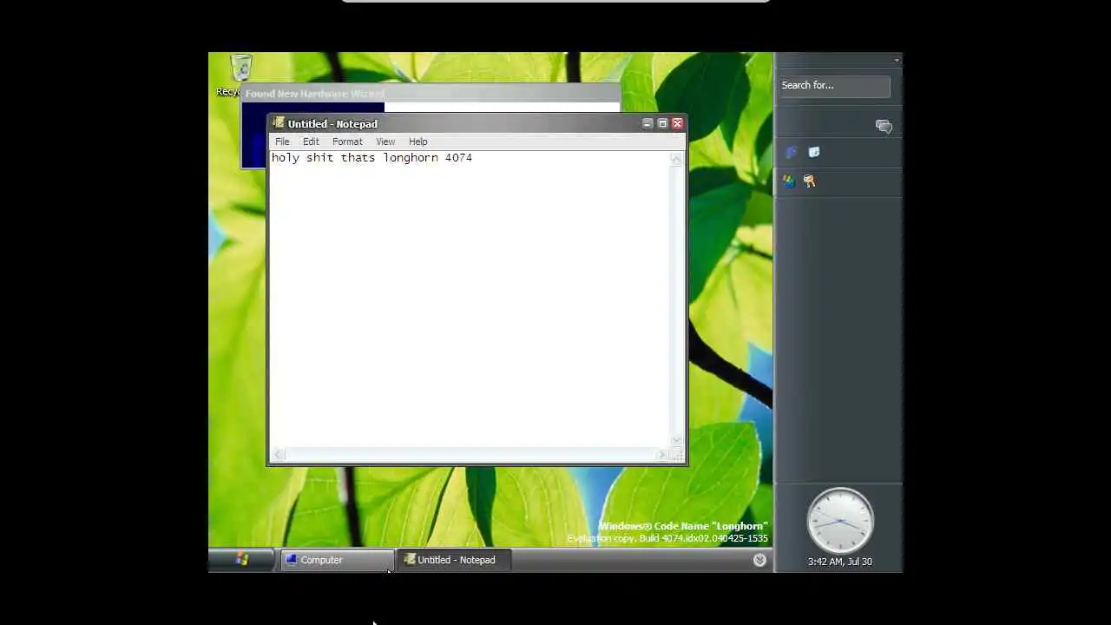The height and width of the screenshot is (625, 1111).
Task: Minimize the Notepad window
Action: click(648, 124)
